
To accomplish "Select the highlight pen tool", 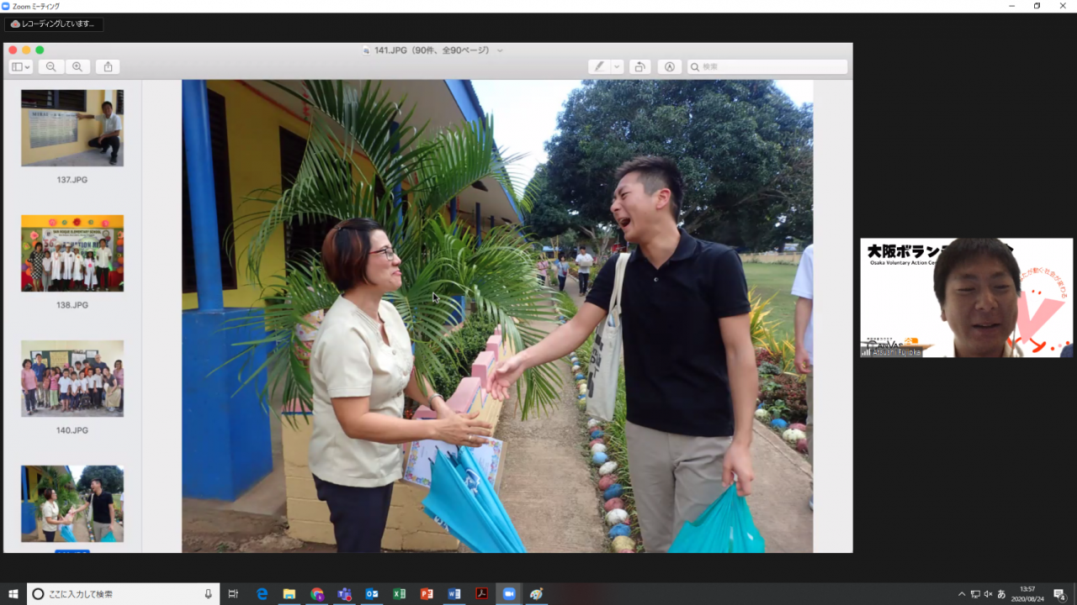I will 599,67.
